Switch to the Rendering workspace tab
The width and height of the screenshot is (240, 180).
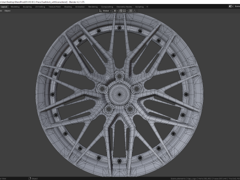93,7
